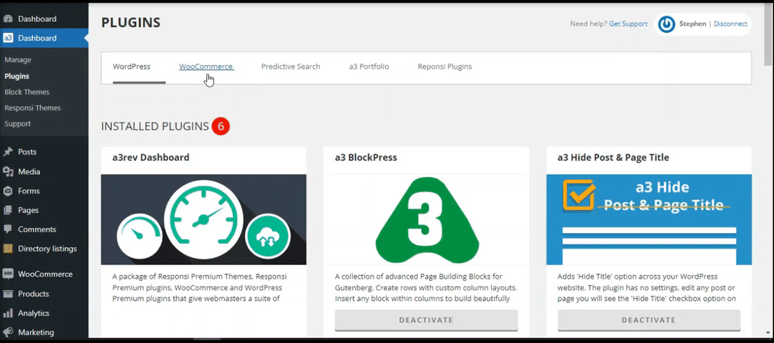Click the red installed plugins count badge
This screenshot has width=774, height=343.
pyautogui.click(x=221, y=126)
